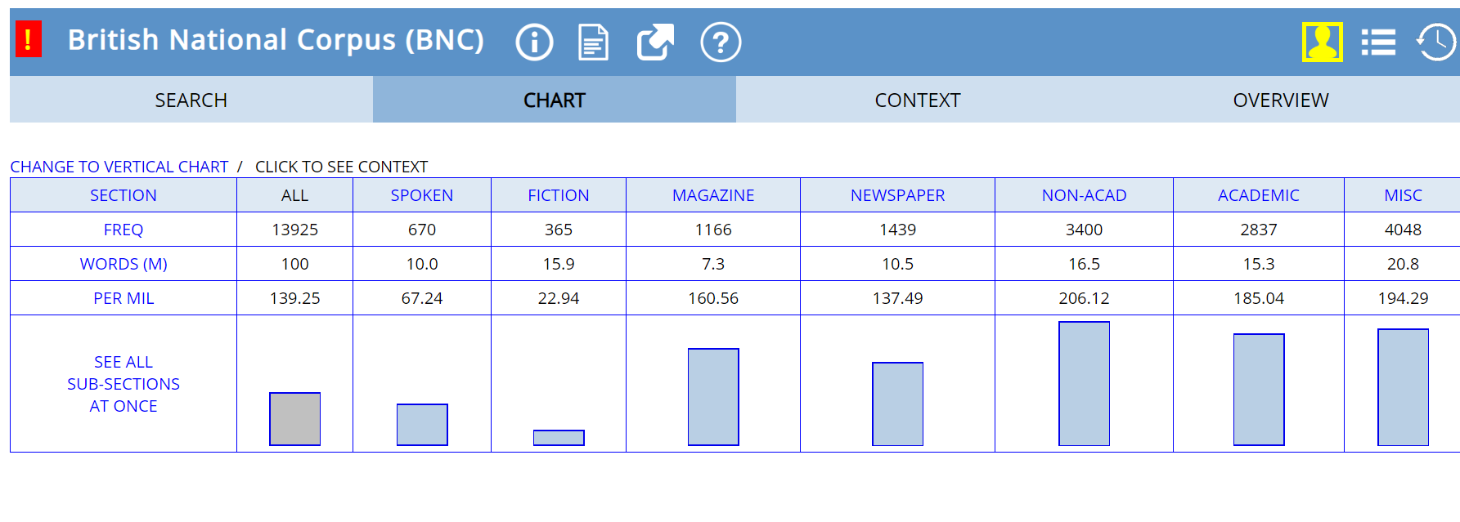Click SEE ALL SUB-SECTIONS AT ONCE link
Image resolution: width=1460 pixels, height=522 pixels.
124,384
